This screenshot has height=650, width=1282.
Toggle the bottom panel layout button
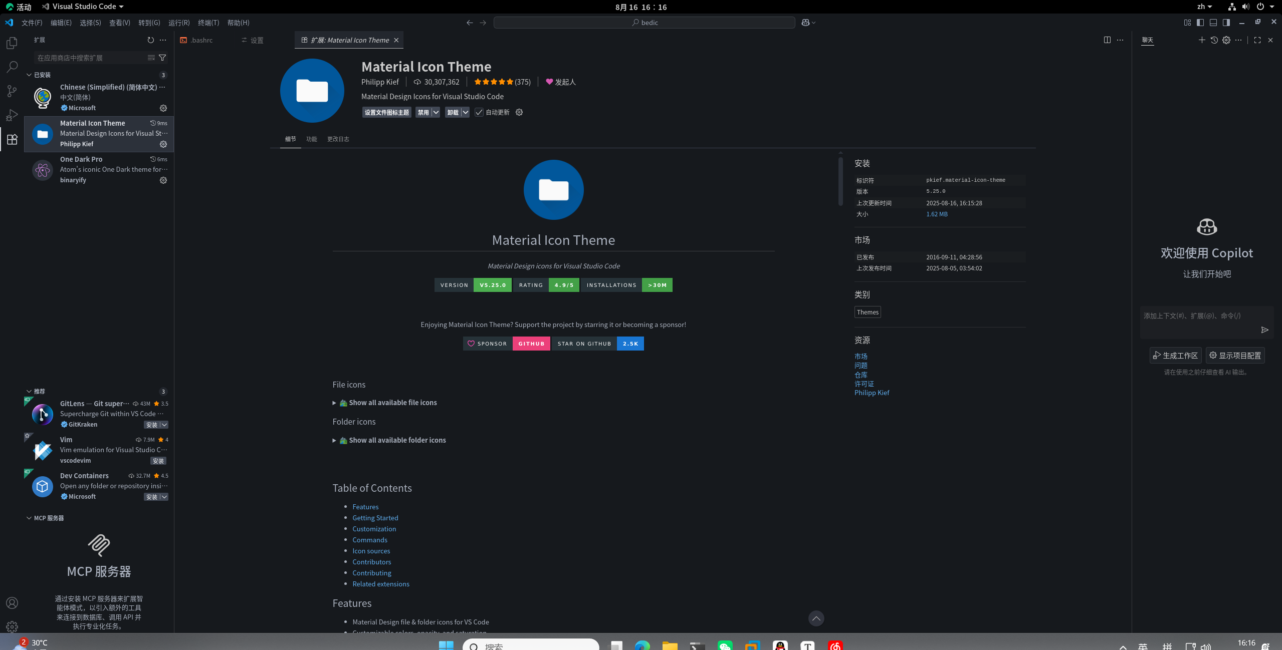point(1213,23)
